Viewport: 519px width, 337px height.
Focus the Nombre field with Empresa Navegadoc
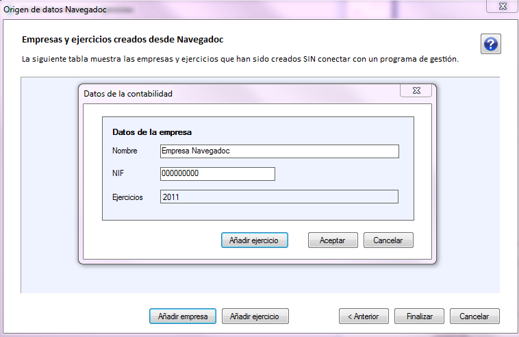(279, 151)
